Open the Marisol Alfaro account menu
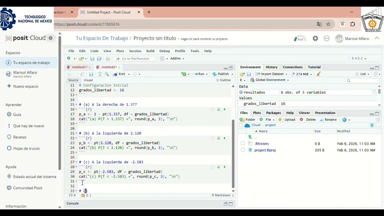This screenshot has width=384, height=216. (x=357, y=39)
